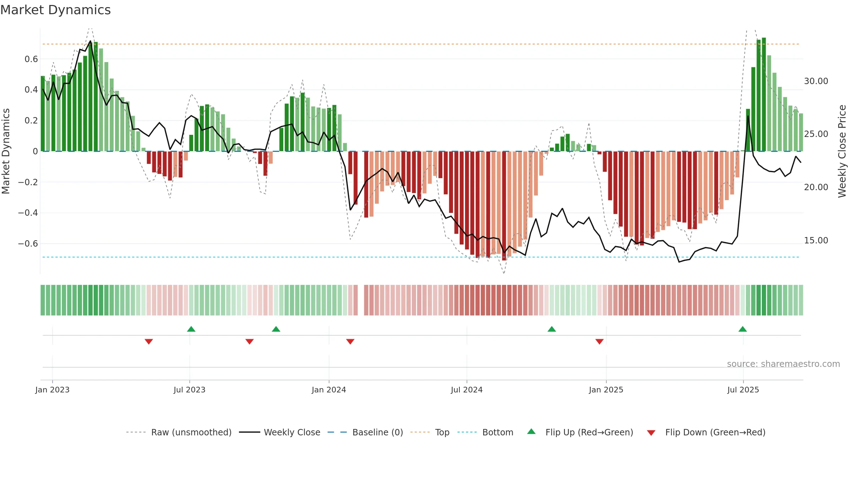The height and width of the screenshot is (479, 852).
Task: Click the orange dashed Top threshold line
Action: pyautogui.click(x=421, y=44)
